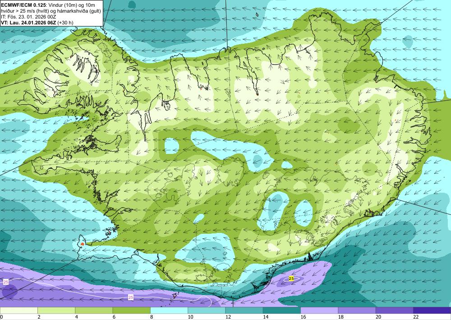Click the '(+30 h)' forecast offset text
Screen dimensions: 451x320
click(65, 23)
